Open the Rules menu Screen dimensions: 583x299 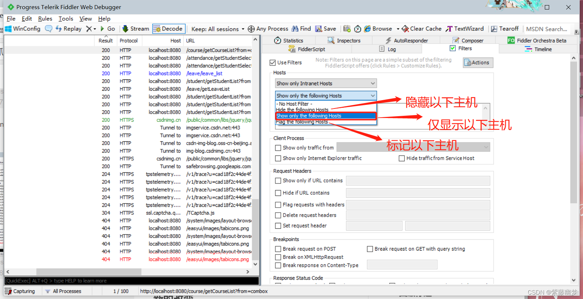45,19
